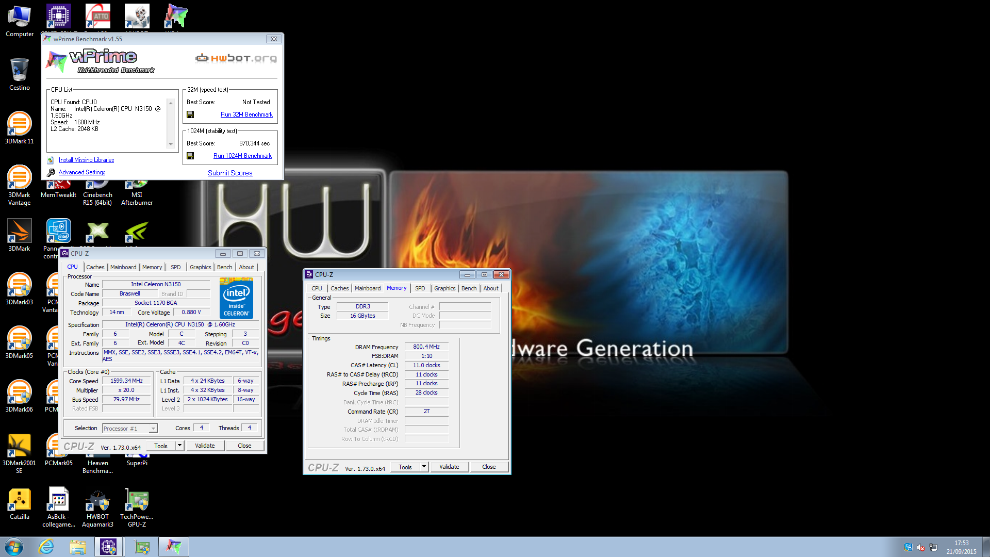Viewport: 990px width, 557px height.
Task: Click the Core Speed 1599.34 MHz value
Action: tap(126, 381)
